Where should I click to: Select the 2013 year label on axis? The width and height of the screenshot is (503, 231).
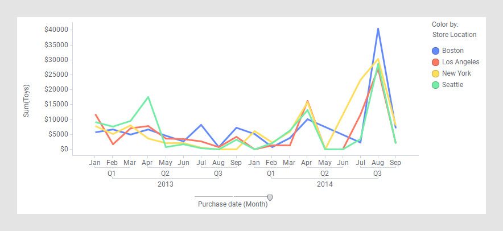(165, 184)
